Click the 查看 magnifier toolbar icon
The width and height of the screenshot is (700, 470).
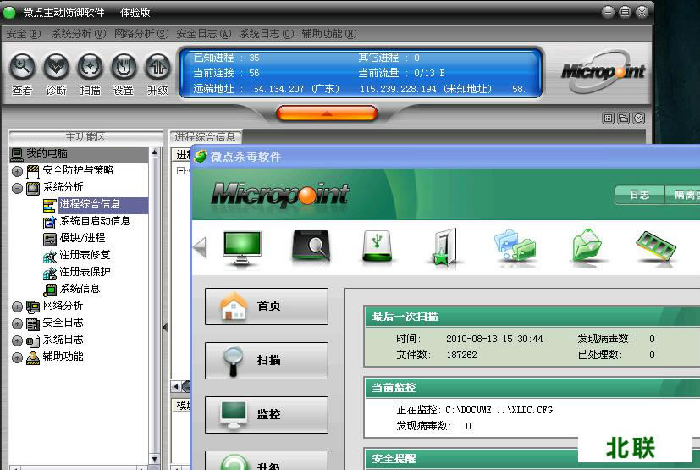coord(23,67)
